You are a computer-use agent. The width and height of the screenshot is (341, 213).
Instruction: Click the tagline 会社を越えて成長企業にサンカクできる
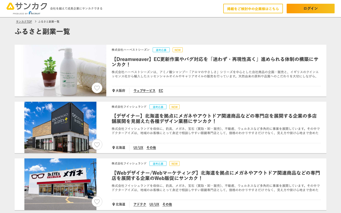(76, 9)
